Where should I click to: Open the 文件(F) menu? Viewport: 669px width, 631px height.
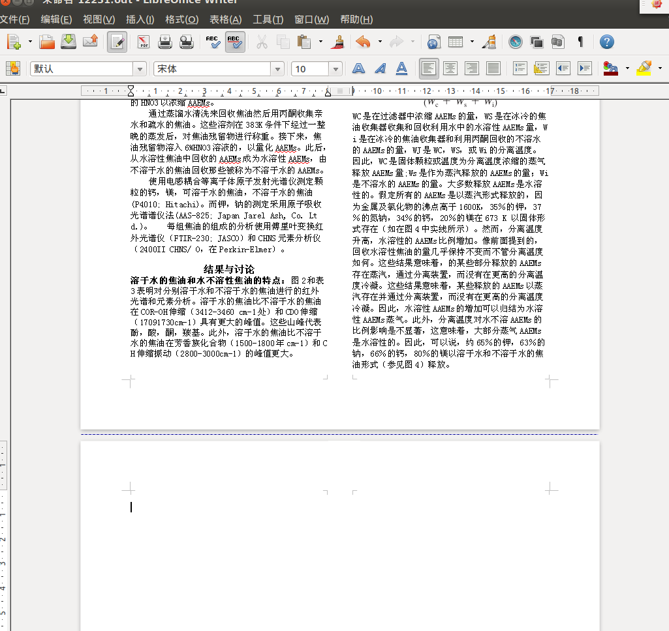15,20
